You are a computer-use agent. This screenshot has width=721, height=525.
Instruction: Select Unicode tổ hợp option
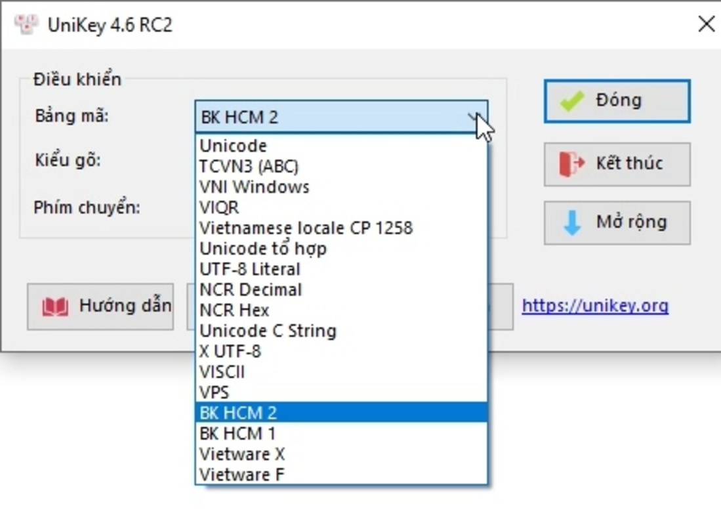[341, 249]
